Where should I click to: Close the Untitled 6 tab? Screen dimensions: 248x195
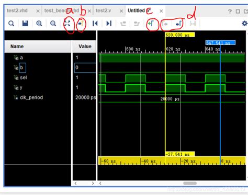pyautogui.click(x=161, y=11)
